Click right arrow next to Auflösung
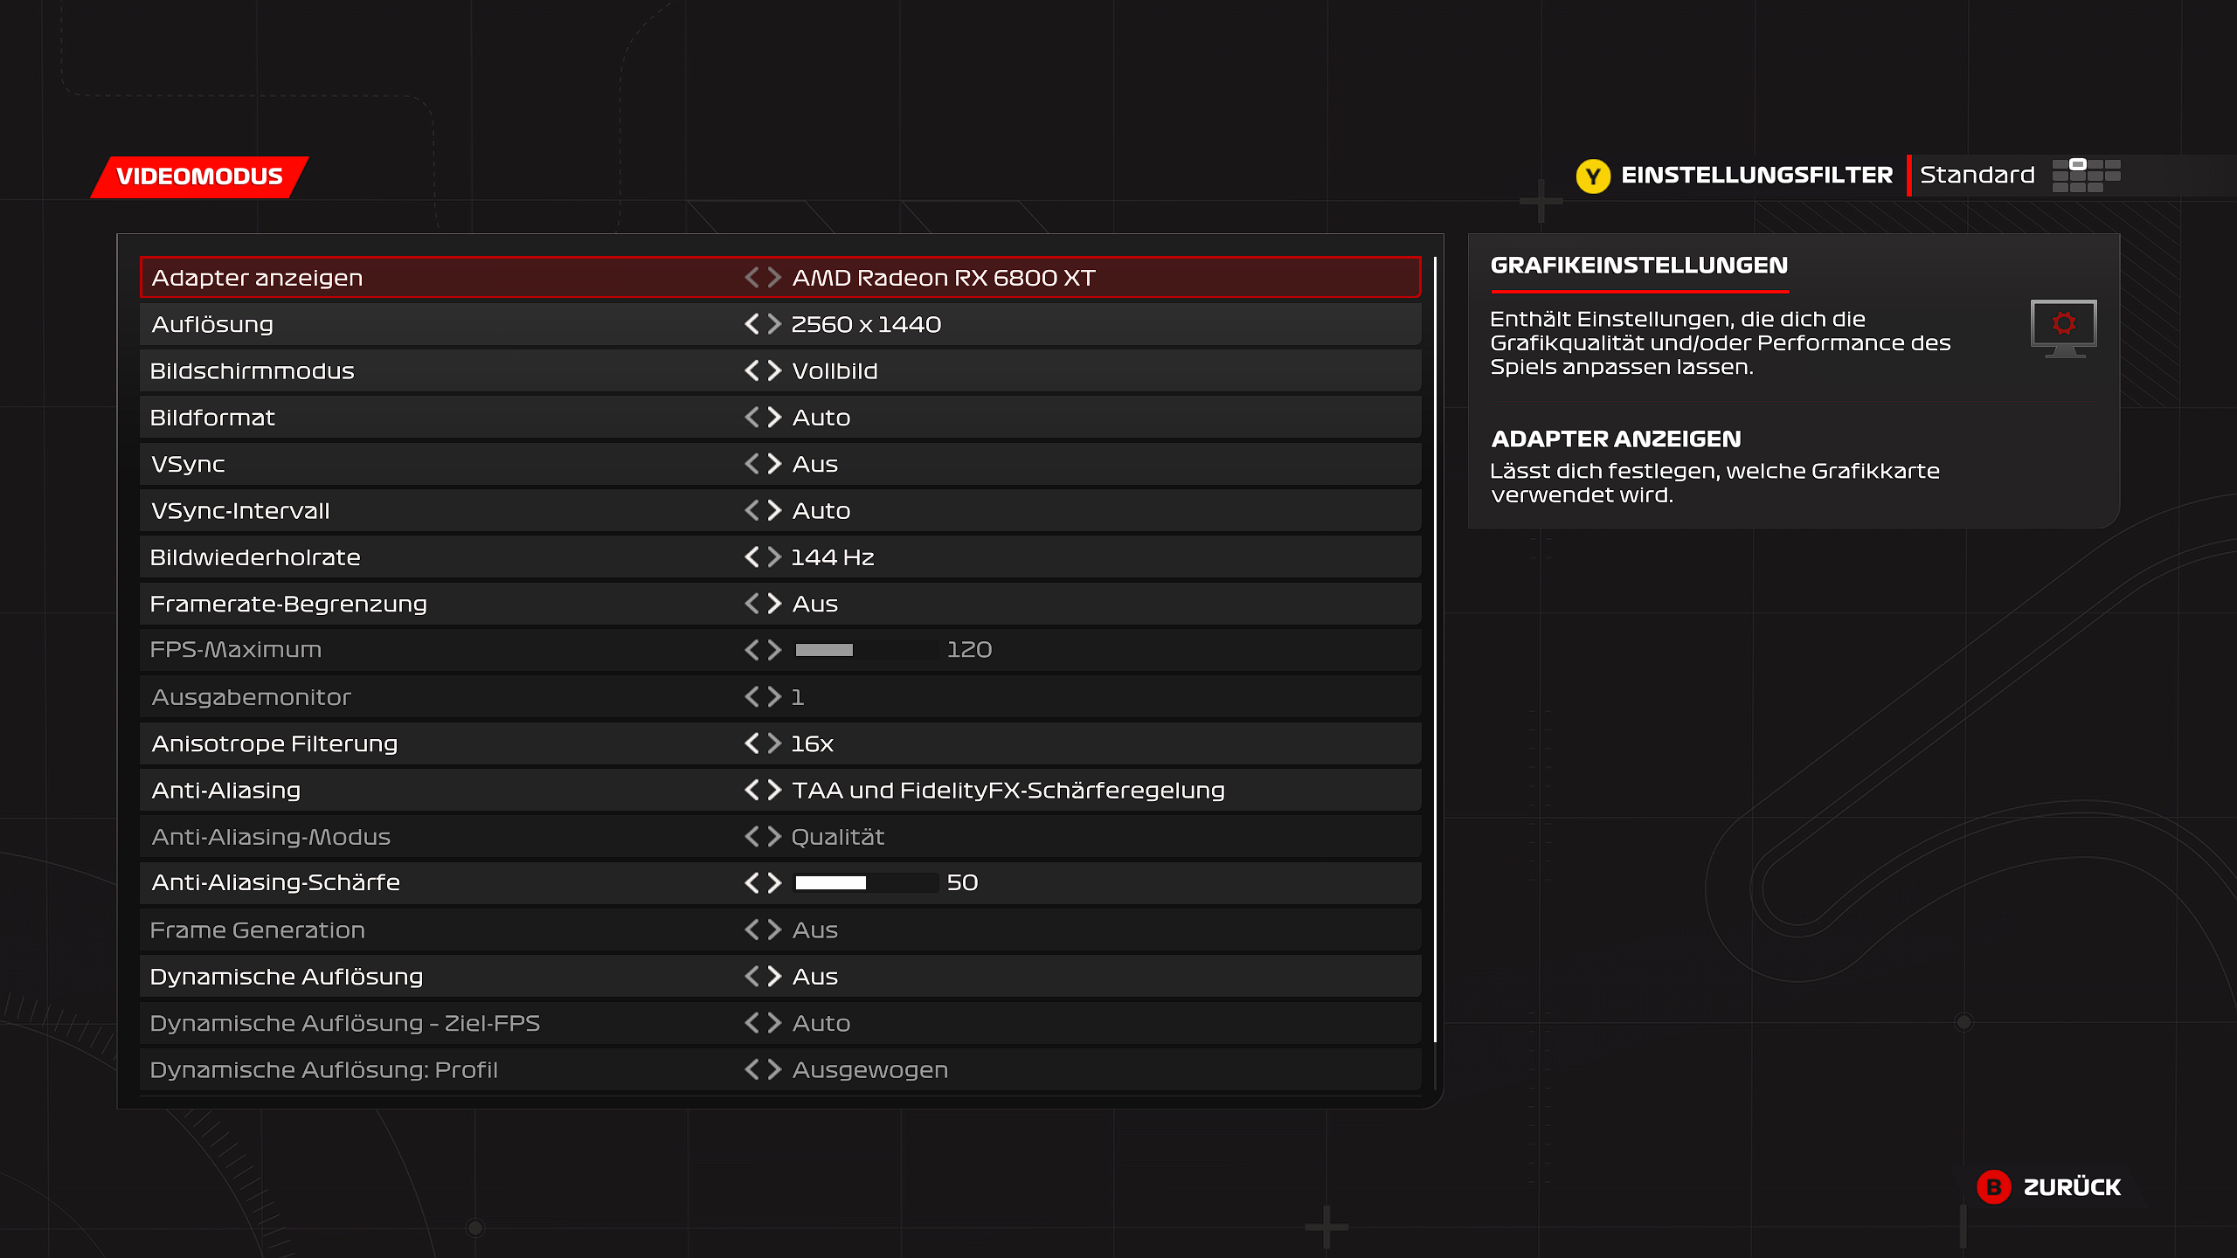The width and height of the screenshot is (2237, 1258). (774, 324)
